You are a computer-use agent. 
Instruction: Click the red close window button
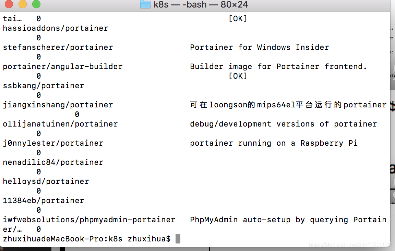9,4
